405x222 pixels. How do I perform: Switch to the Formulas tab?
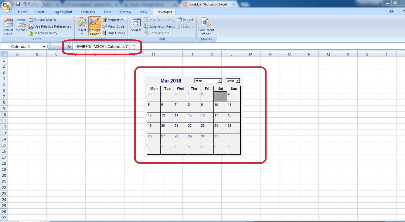pos(88,12)
